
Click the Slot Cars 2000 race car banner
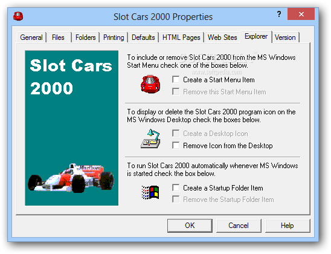coord(71,128)
